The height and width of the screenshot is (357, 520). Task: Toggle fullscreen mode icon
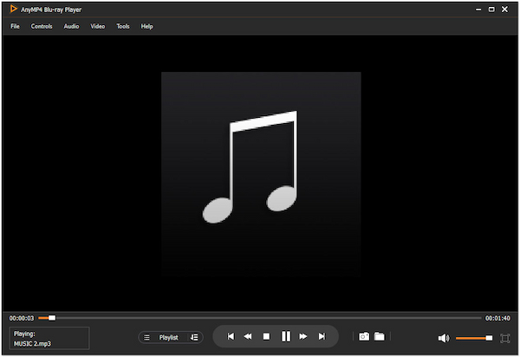point(504,338)
